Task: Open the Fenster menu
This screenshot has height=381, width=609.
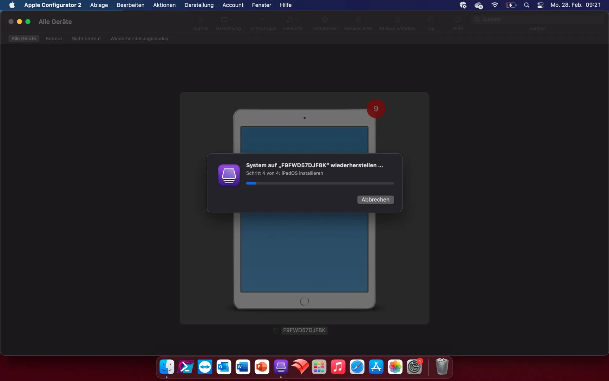Action: (261, 5)
